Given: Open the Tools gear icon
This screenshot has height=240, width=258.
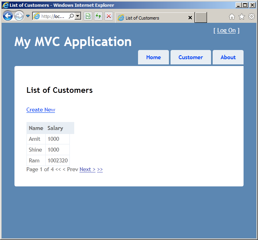Looking at the screenshot, I should tap(252, 16).
